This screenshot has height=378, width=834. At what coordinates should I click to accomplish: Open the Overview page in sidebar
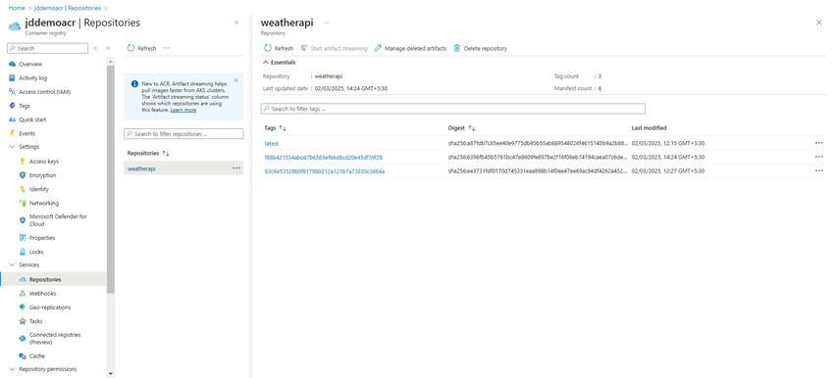30,65
